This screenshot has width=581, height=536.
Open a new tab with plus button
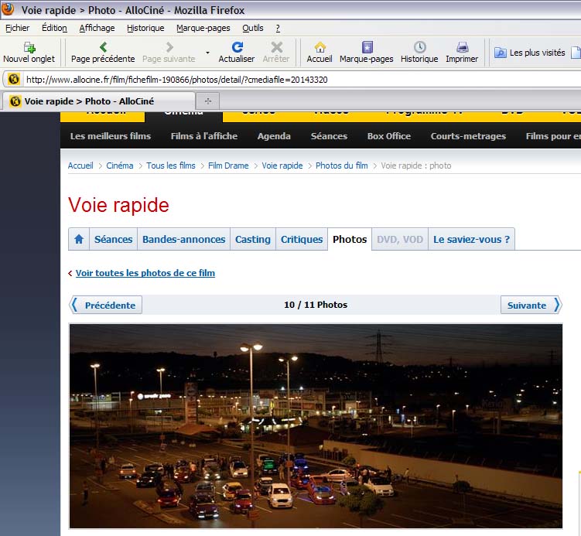[x=208, y=101]
